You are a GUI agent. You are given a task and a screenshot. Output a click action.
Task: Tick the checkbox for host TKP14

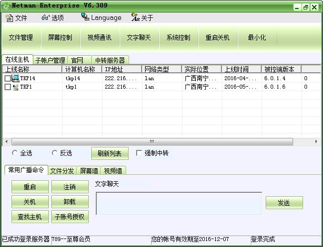7,78
